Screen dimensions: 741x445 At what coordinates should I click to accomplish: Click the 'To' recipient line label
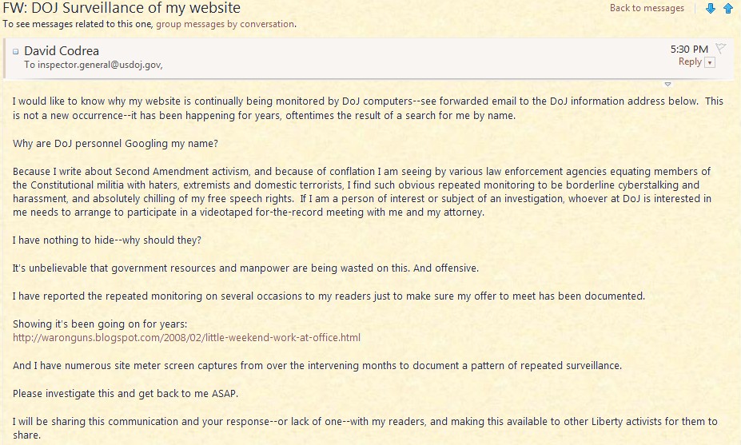(x=30, y=65)
